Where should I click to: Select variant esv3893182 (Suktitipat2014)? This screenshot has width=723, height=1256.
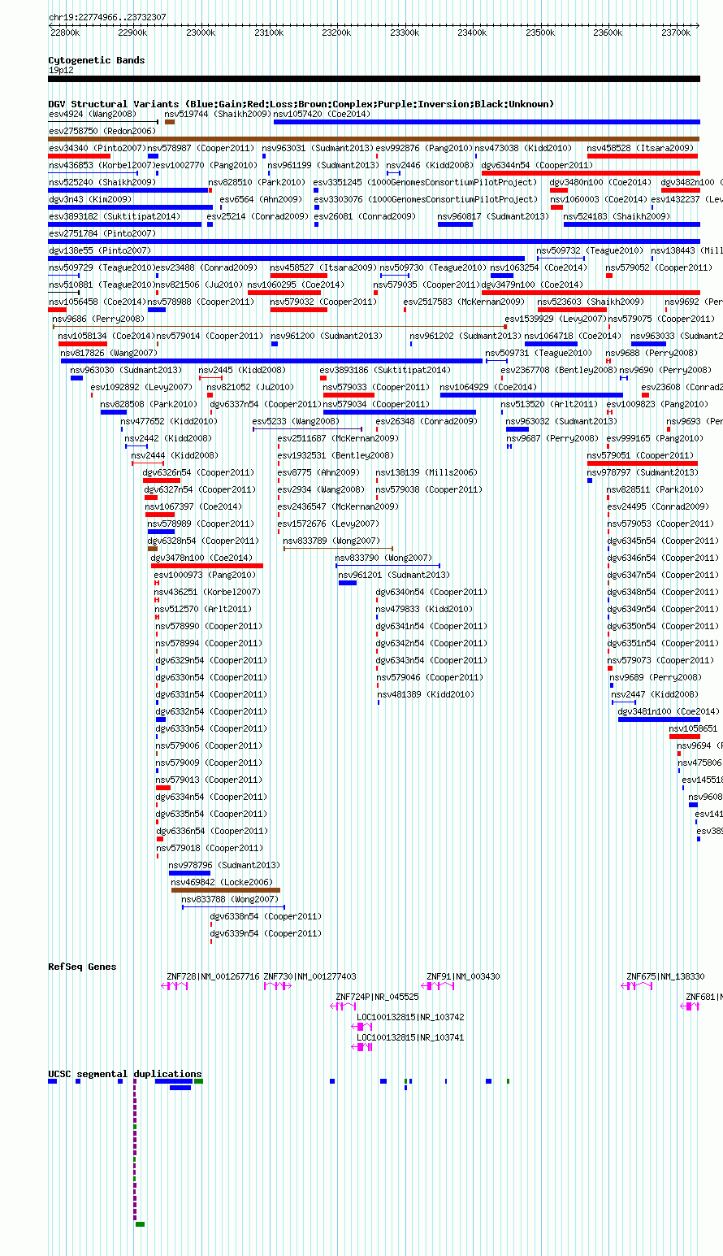[x=115, y=216]
